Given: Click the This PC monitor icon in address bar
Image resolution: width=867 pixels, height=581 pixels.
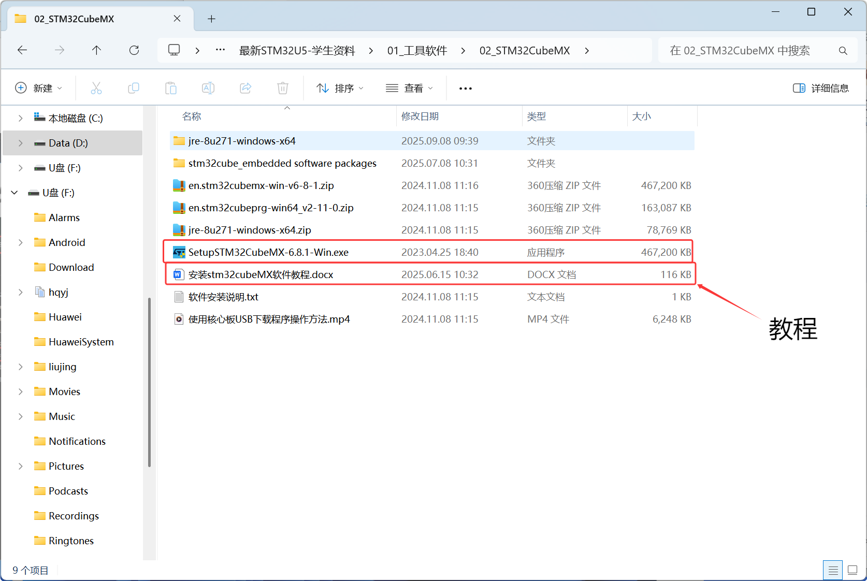Looking at the screenshot, I should [x=174, y=50].
